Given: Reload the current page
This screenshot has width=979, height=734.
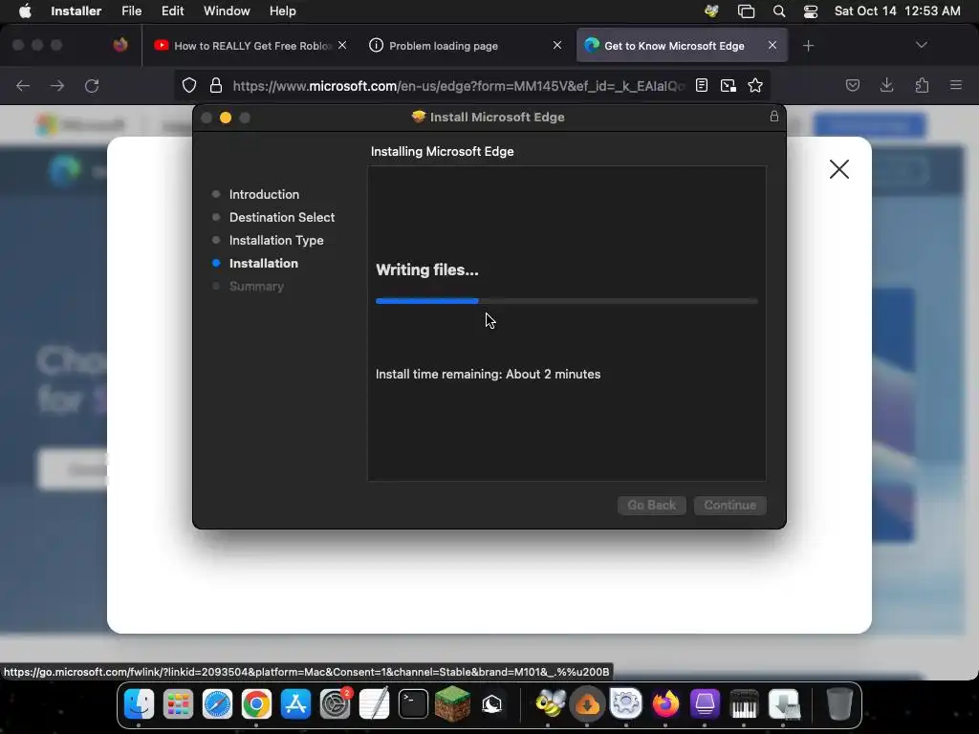Looking at the screenshot, I should pos(92,85).
